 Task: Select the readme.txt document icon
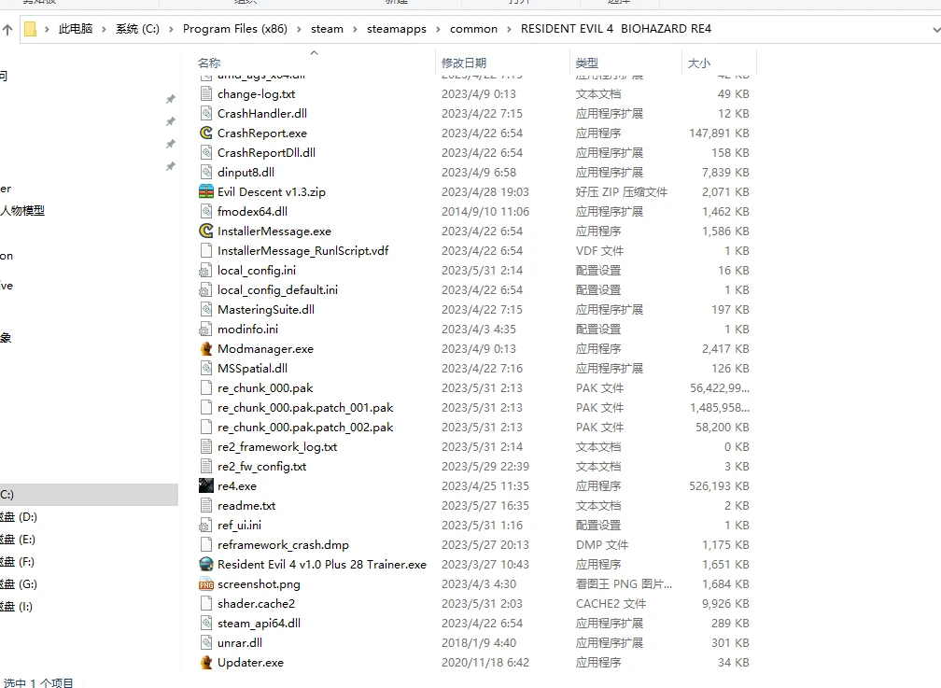click(x=205, y=505)
